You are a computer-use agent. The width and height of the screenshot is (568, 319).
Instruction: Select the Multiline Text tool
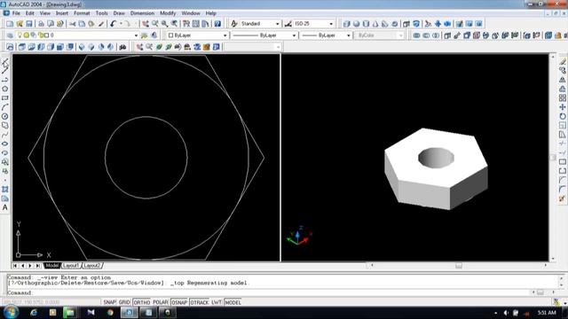[x=5, y=207]
